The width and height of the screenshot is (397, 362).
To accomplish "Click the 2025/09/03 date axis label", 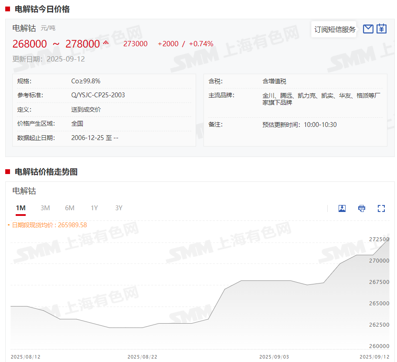I will (x=274, y=357).
